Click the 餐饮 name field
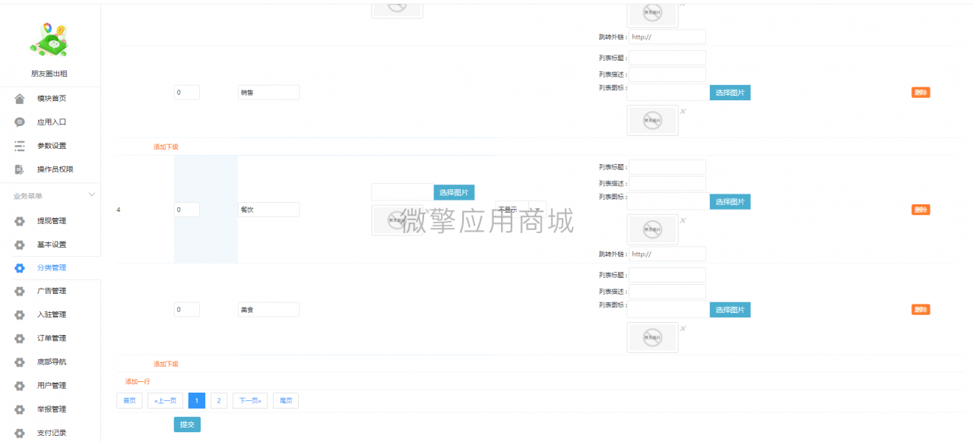Viewport: 973px width, 442px height. pos(268,210)
